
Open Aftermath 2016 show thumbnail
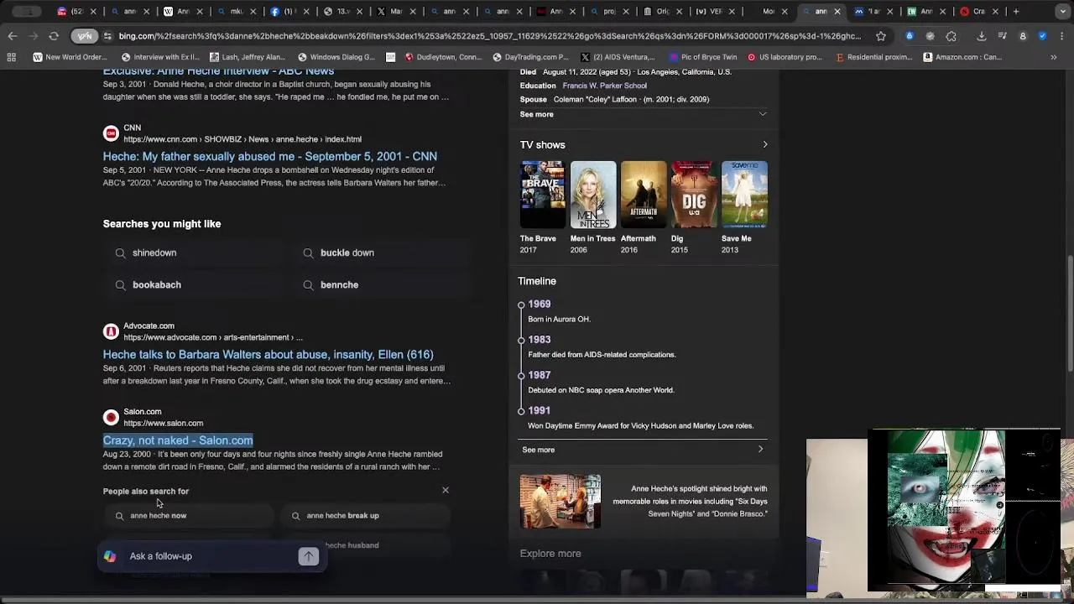pos(644,195)
